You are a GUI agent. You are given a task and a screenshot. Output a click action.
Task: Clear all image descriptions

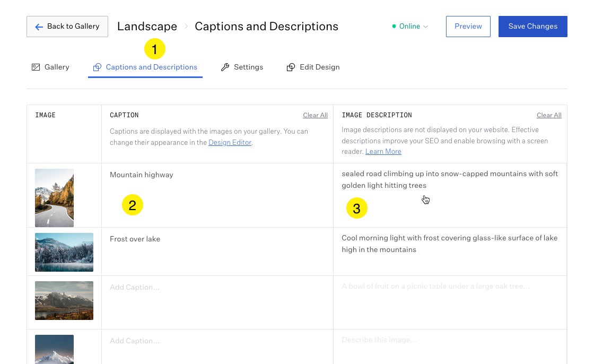pos(549,115)
